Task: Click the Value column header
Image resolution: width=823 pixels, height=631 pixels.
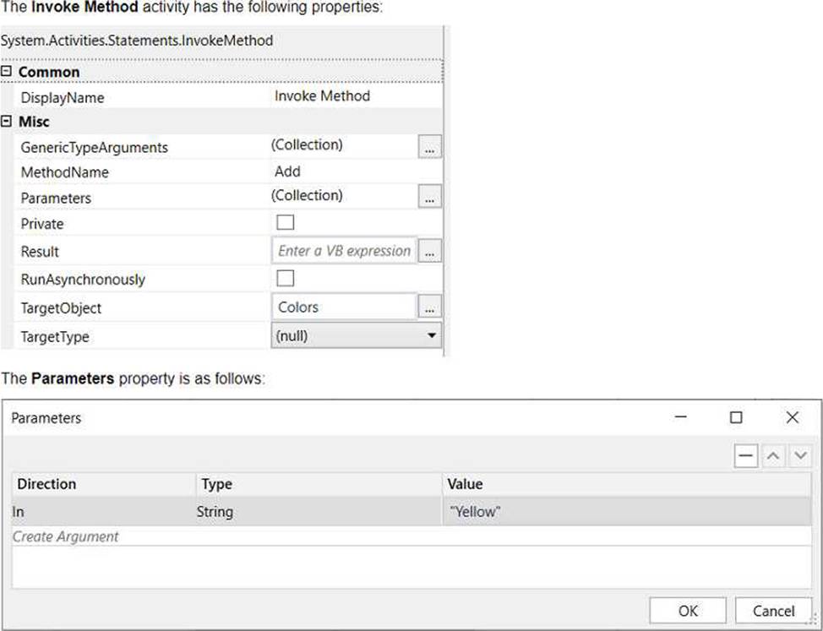Action: [x=627, y=484]
